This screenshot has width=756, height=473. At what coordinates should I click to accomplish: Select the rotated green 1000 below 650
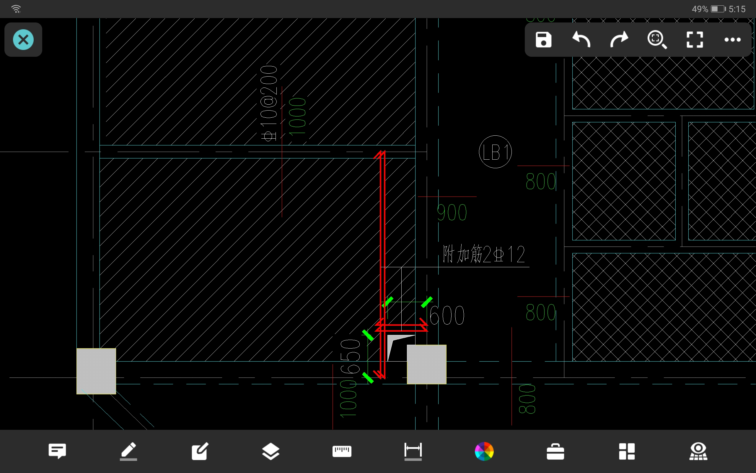click(x=348, y=399)
